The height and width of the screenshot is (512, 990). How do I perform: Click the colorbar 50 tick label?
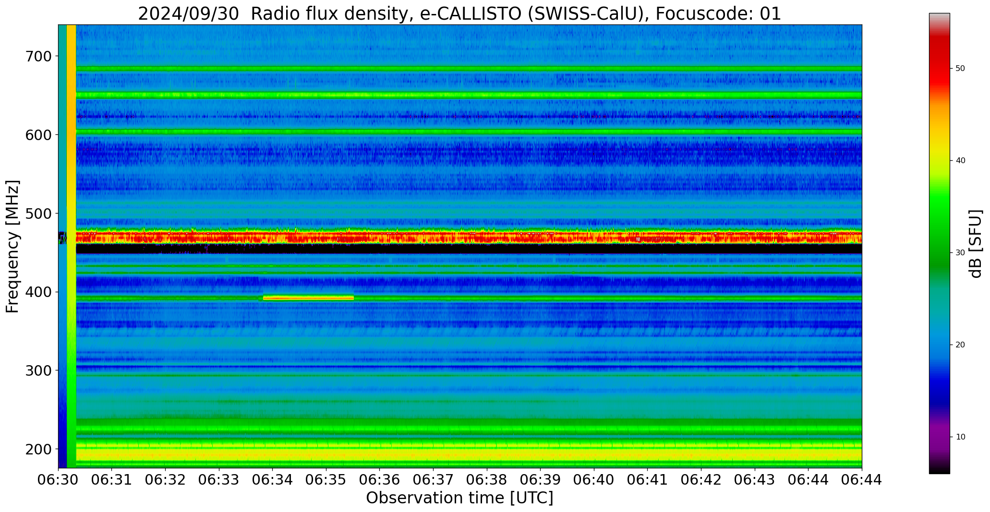coord(960,69)
